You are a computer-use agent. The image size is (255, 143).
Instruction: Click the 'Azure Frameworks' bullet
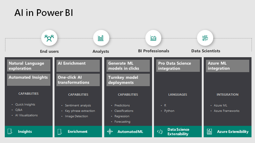click(227, 111)
